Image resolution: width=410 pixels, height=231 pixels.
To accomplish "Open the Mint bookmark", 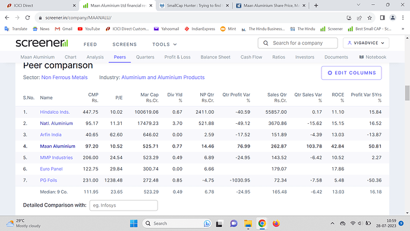I will [228, 29].
